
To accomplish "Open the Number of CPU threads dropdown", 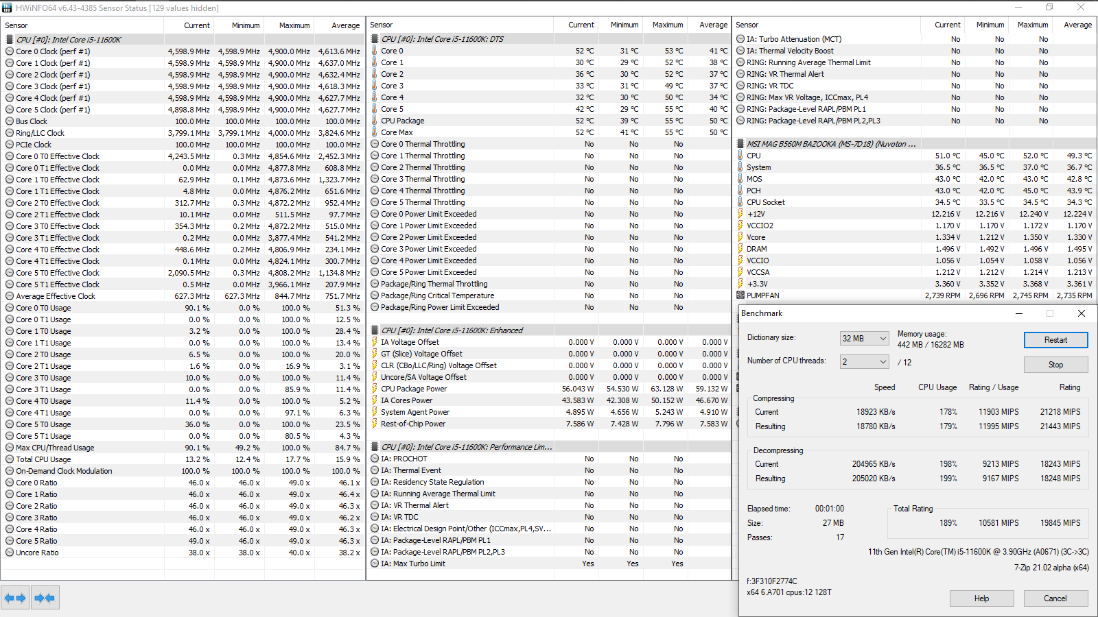I will [865, 362].
